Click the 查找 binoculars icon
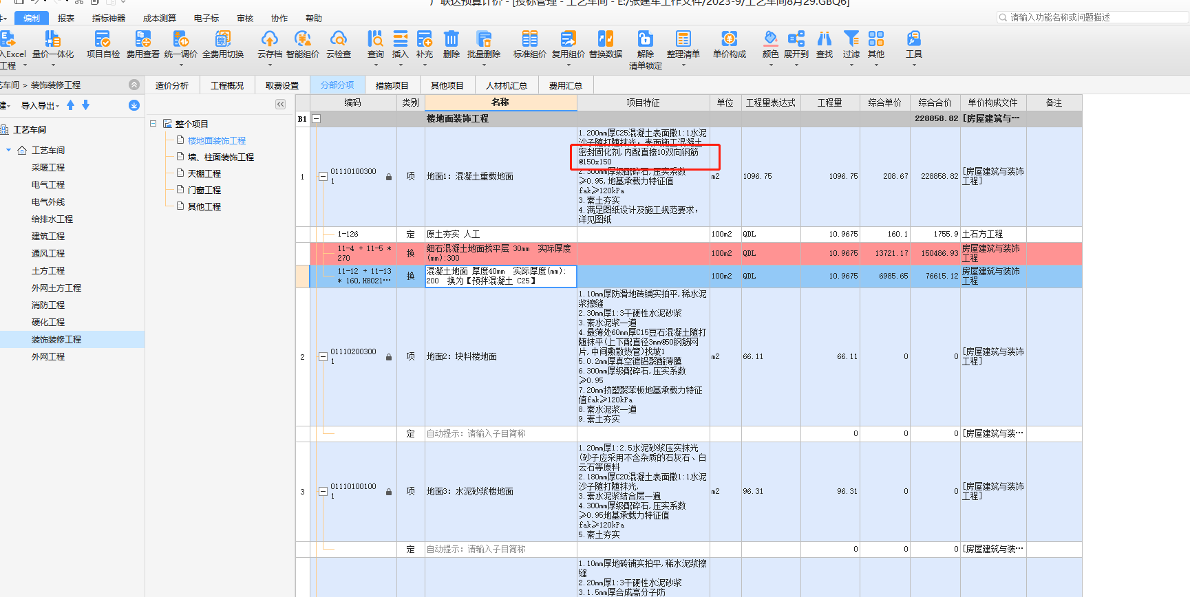This screenshot has width=1190, height=597. click(x=825, y=39)
